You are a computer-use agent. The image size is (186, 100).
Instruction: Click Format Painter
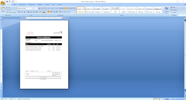(11, 13)
